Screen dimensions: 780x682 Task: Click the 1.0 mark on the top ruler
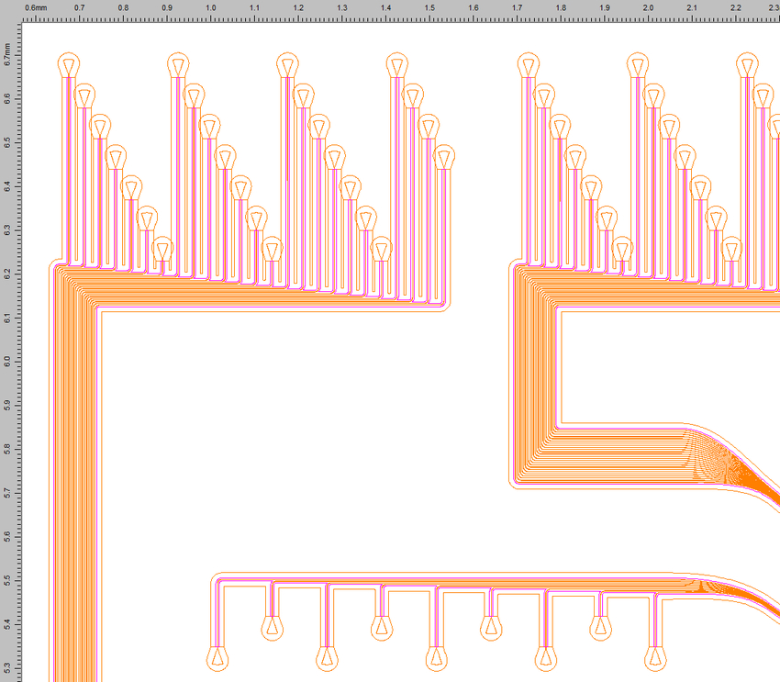tap(210, 7)
